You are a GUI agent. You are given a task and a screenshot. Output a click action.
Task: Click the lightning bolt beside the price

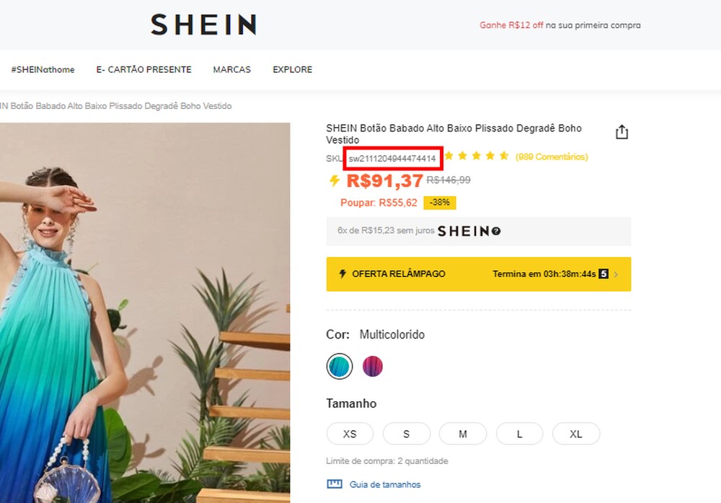coord(334,181)
